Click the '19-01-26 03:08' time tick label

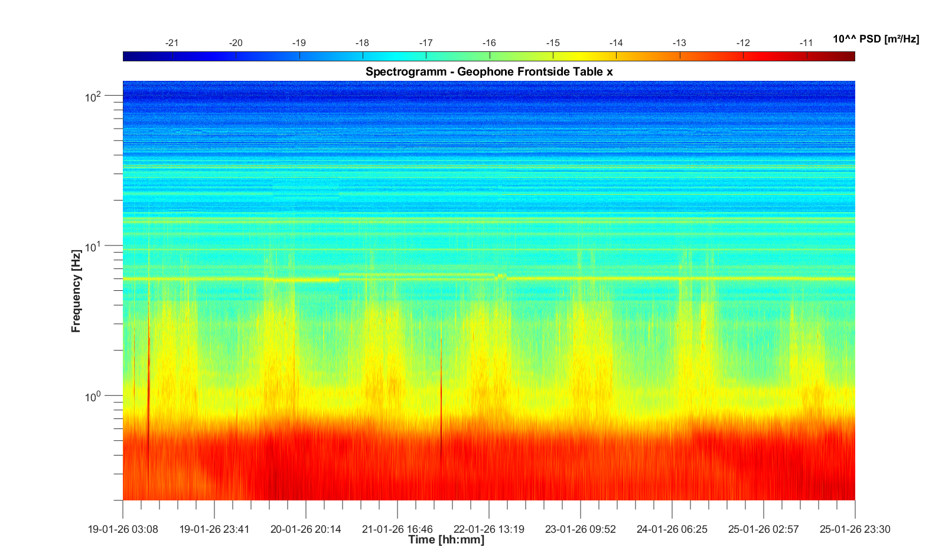[123, 529]
